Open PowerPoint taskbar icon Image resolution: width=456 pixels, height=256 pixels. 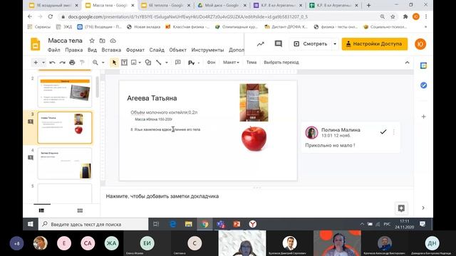(x=237, y=224)
